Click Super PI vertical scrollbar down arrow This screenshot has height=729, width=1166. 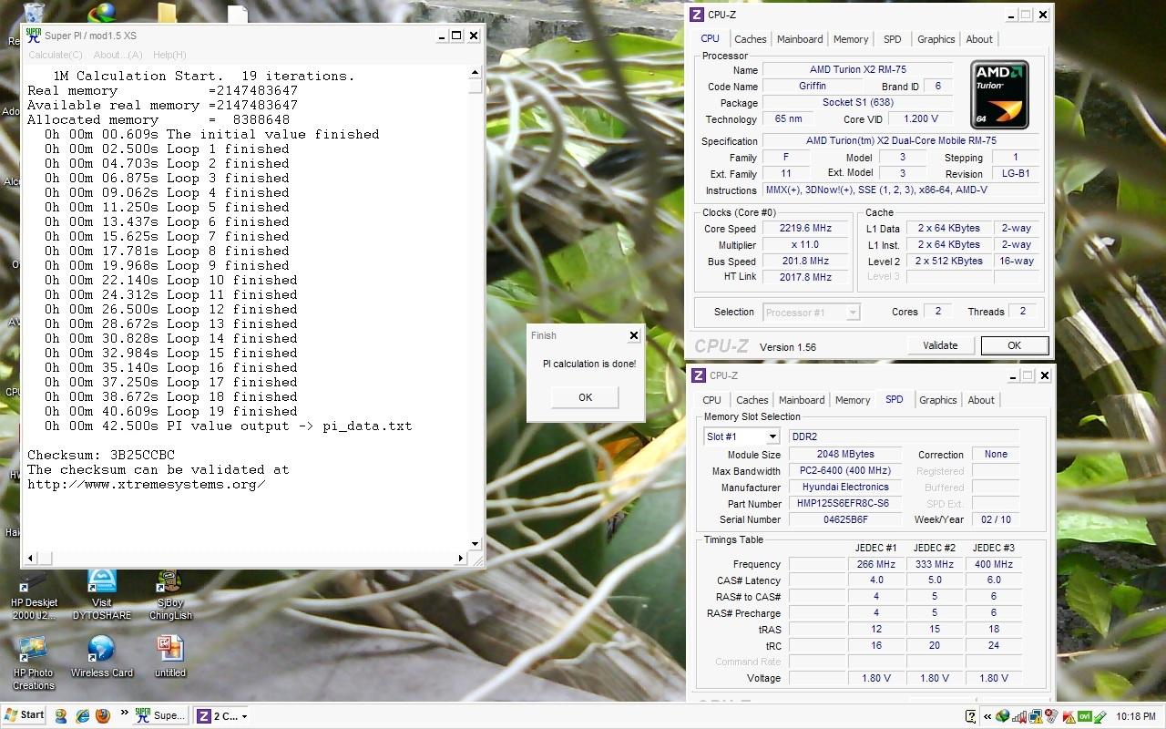pos(475,544)
